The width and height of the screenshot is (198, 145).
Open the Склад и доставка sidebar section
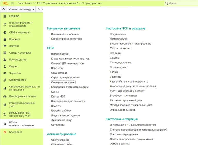tap(20, 53)
